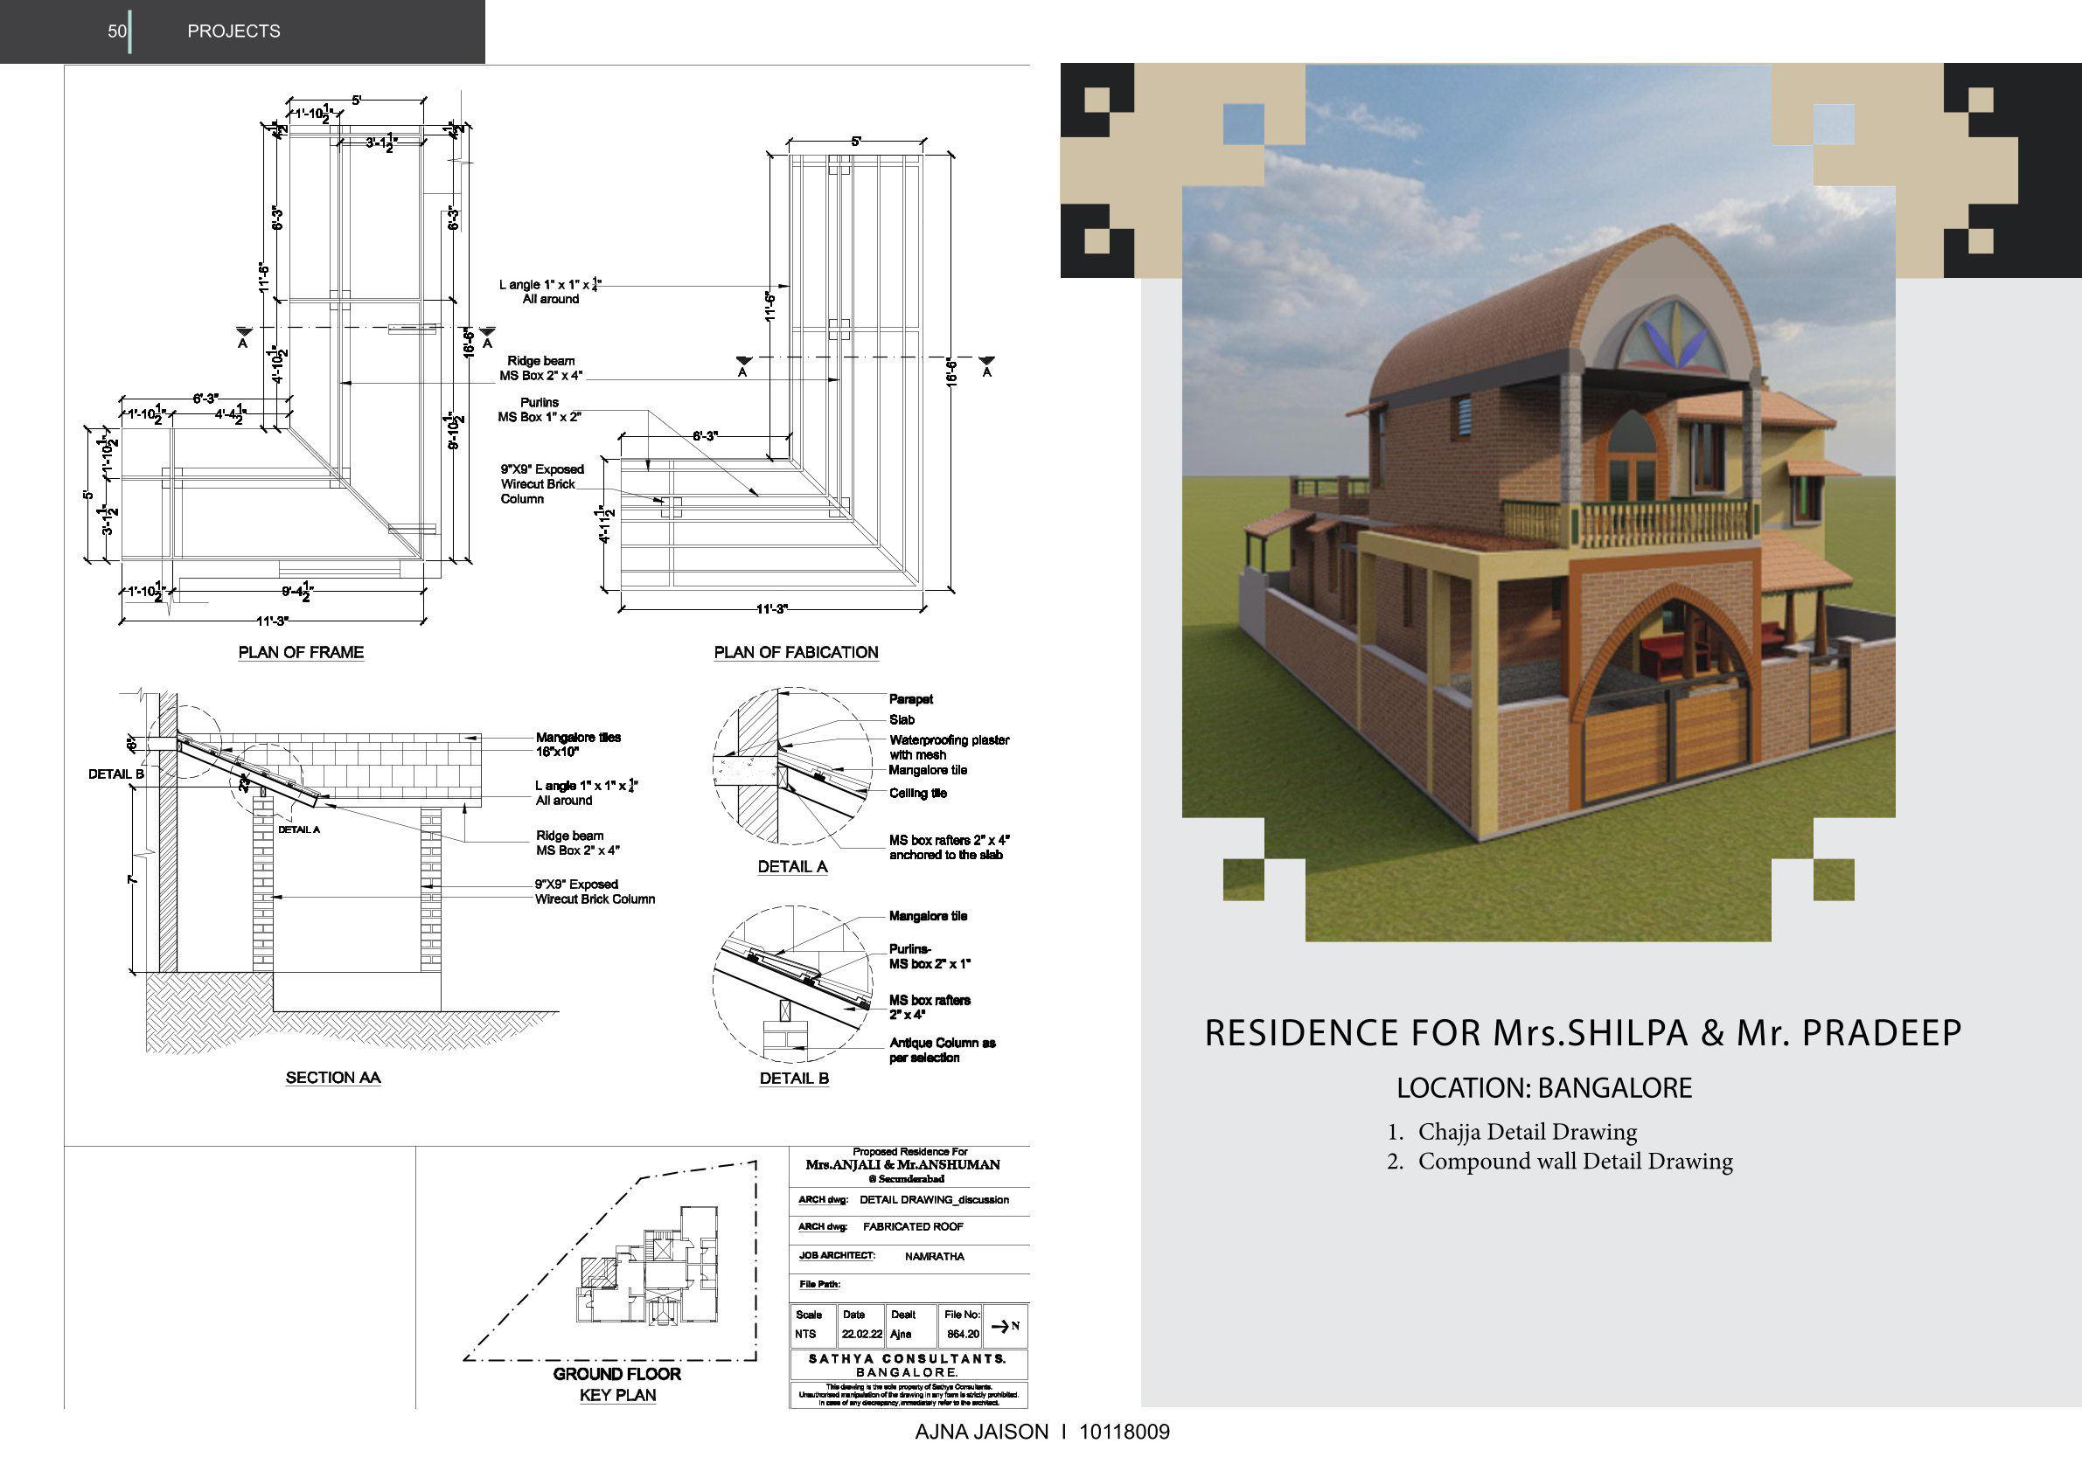The height and width of the screenshot is (1471, 2082).
Task: Click the Date cell showing 22.02.22
Action: coord(861,1334)
